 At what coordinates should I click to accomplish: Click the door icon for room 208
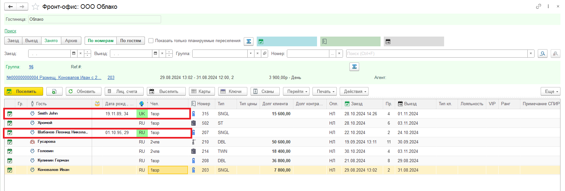click(x=194, y=161)
